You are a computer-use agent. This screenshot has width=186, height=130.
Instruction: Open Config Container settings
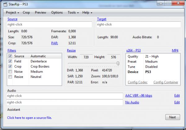[166, 82]
